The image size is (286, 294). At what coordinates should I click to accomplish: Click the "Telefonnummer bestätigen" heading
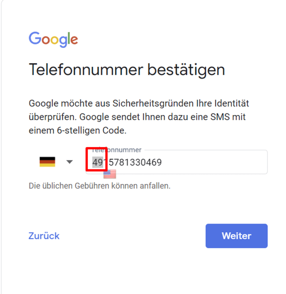pyautogui.click(x=127, y=70)
